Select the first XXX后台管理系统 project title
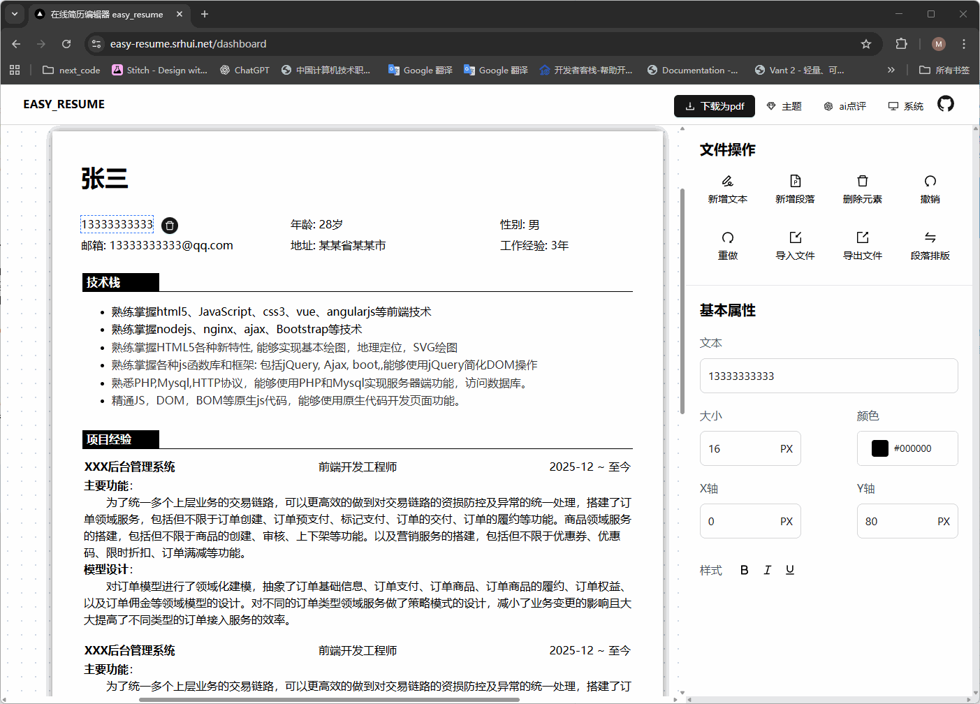This screenshot has width=980, height=704. click(129, 467)
